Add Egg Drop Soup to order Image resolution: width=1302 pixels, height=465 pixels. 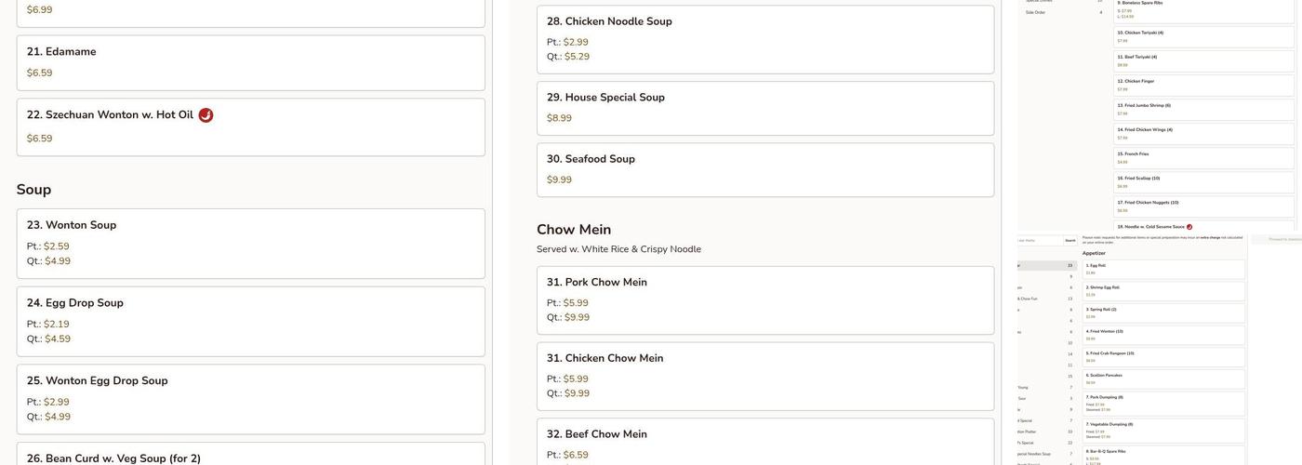click(x=250, y=321)
